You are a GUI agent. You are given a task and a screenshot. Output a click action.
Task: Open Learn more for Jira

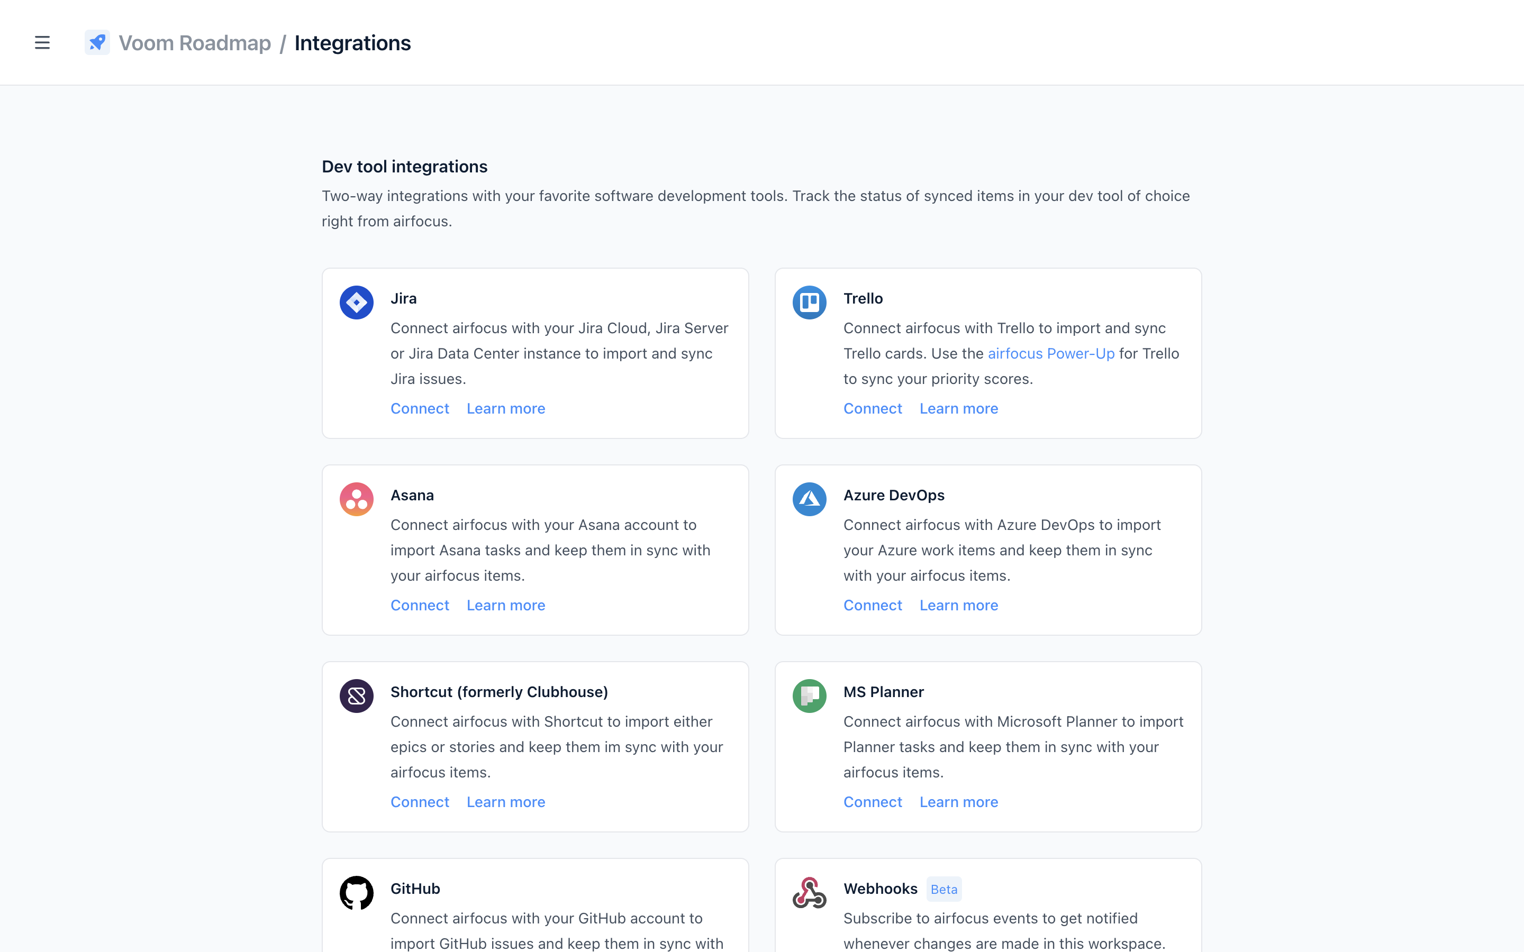point(506,408)
